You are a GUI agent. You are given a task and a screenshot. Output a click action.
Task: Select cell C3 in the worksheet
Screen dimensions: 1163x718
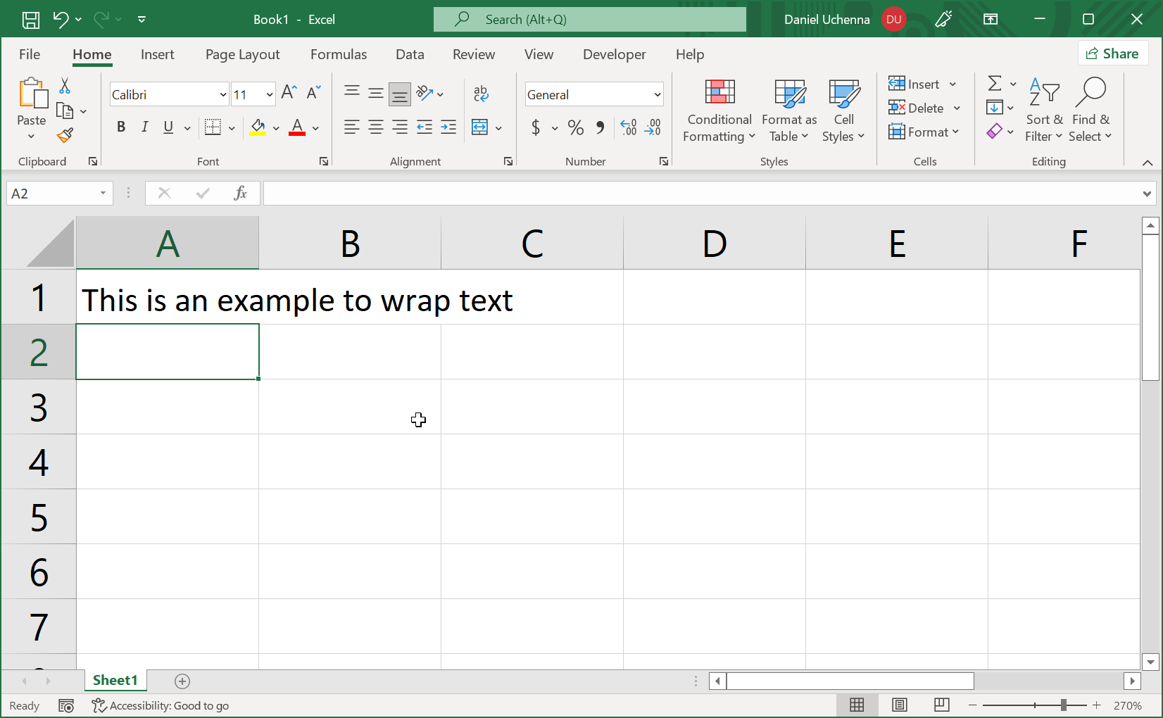(532, 407)
